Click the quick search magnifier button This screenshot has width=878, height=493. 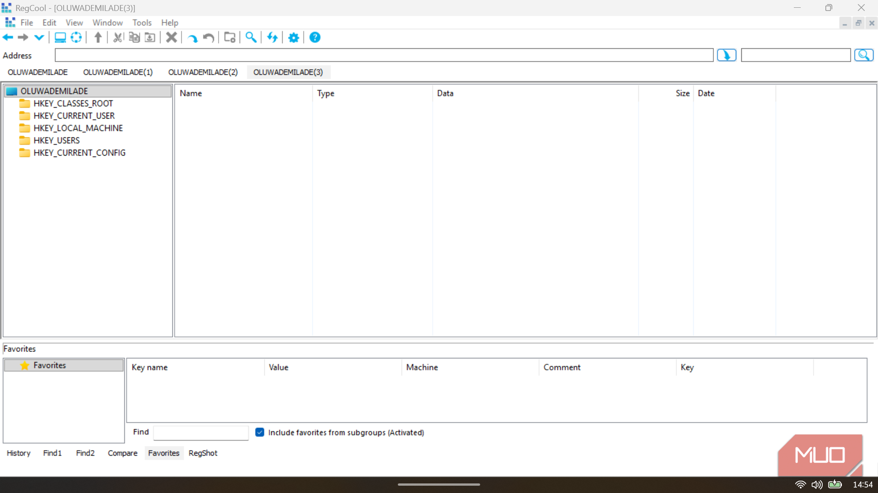click(x=864, y=55)
